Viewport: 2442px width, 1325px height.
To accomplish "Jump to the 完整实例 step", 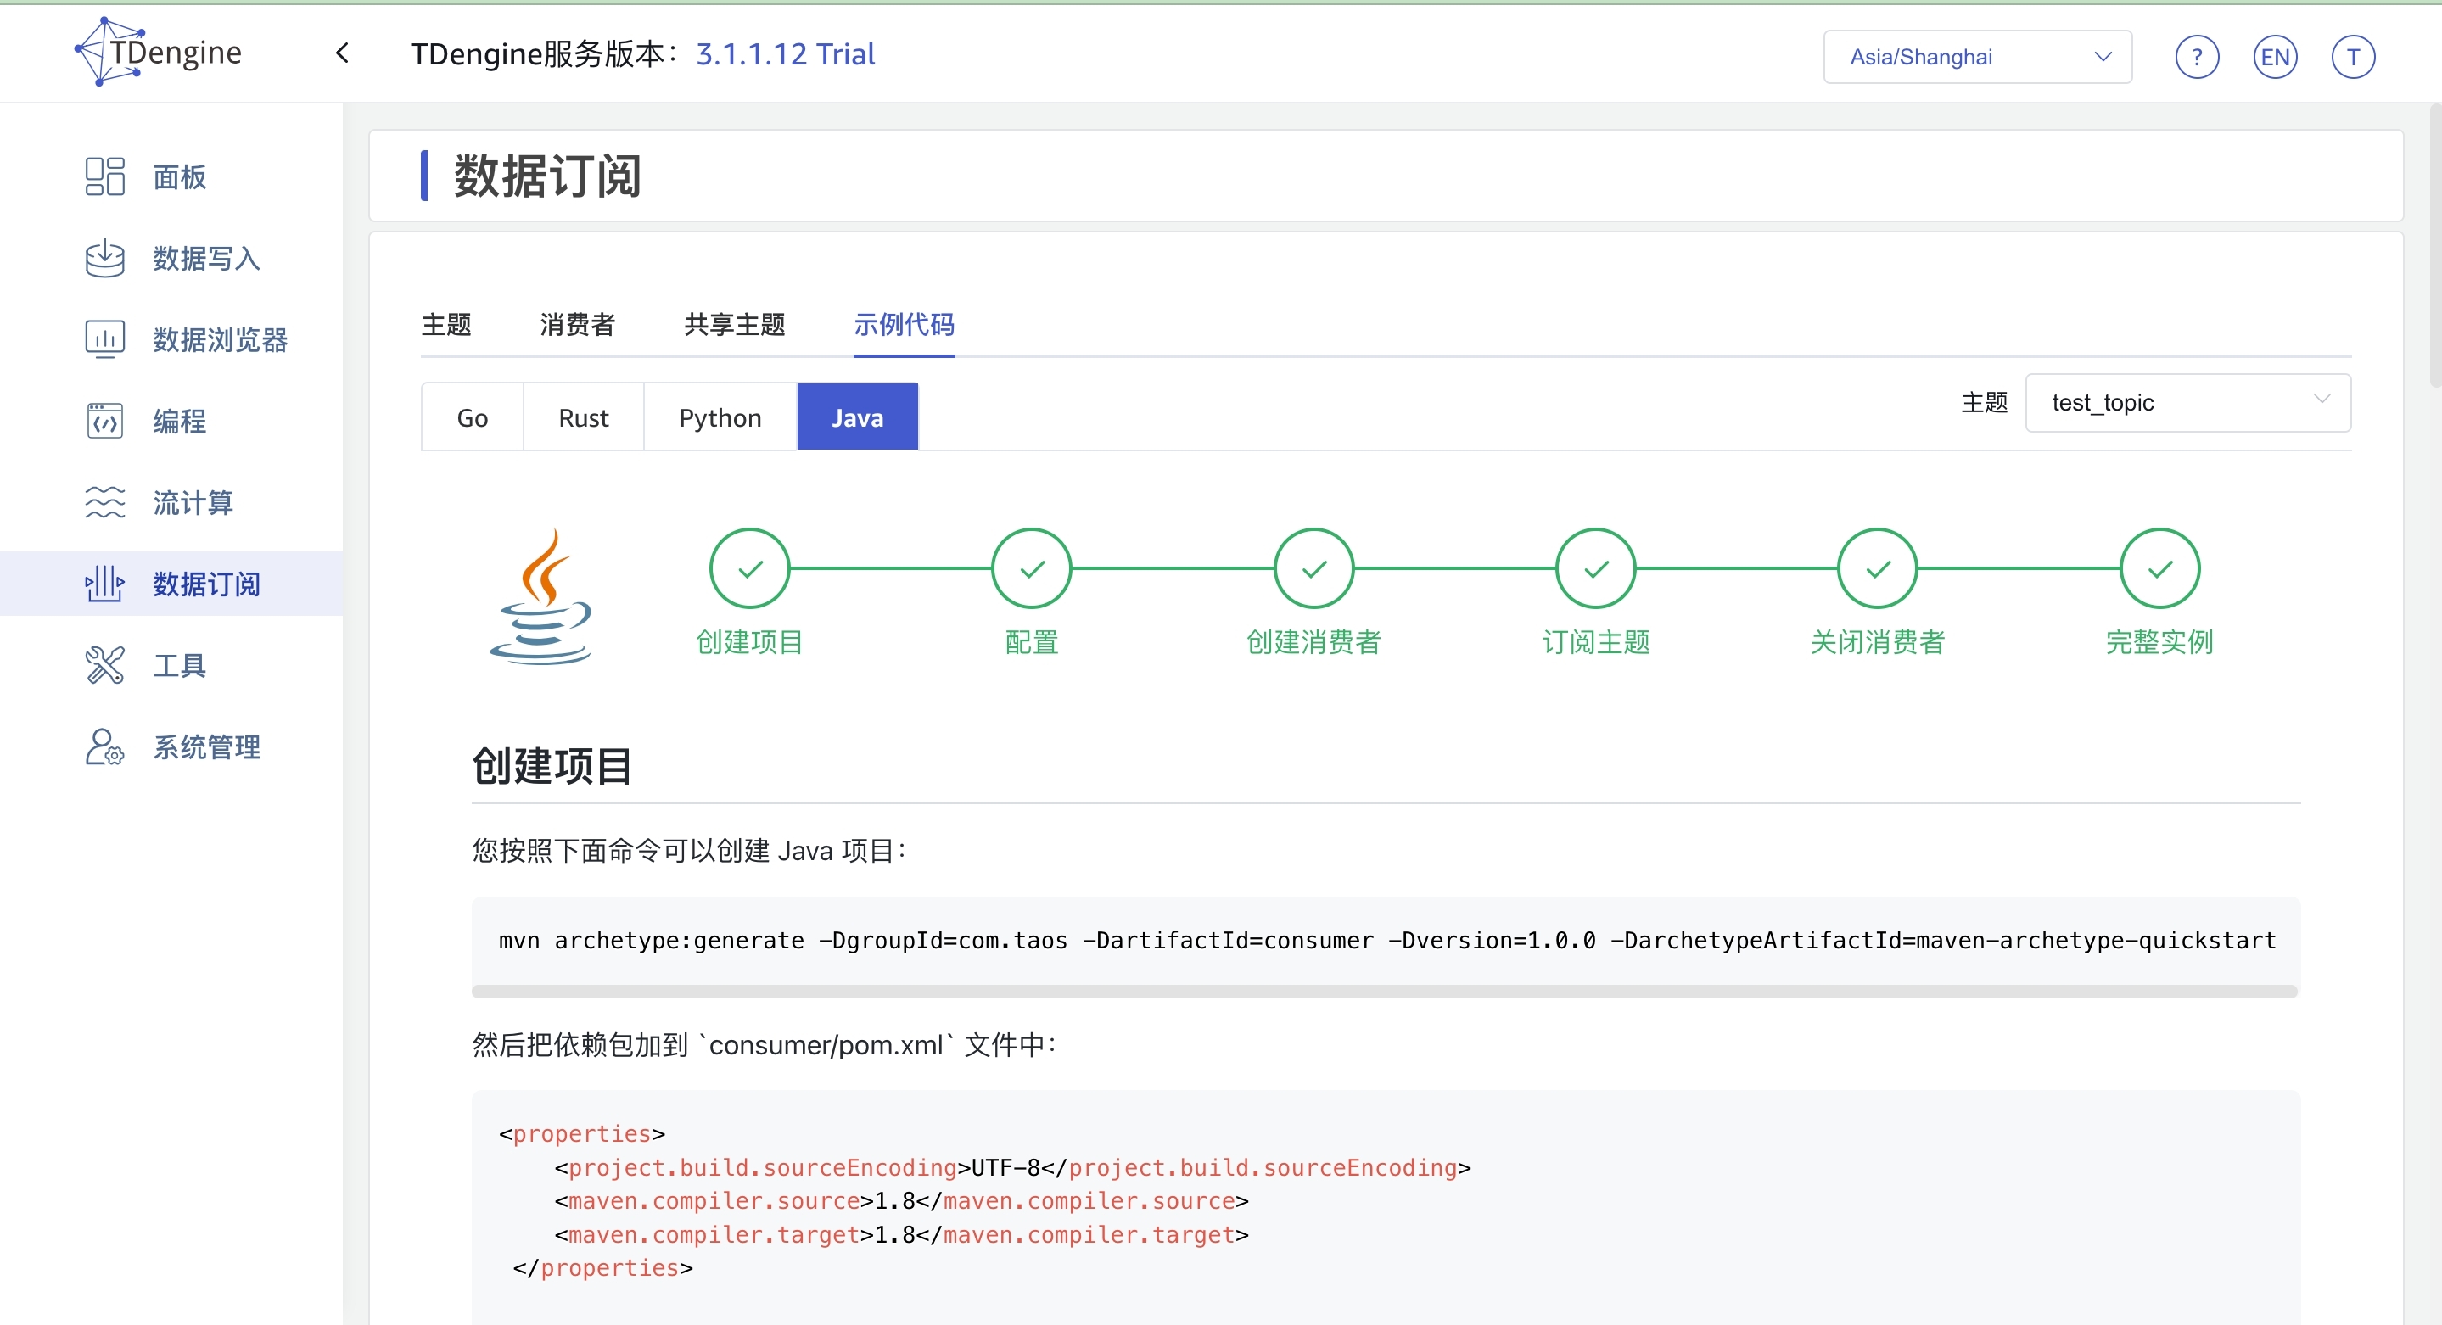I will (x=2159, y=568).
